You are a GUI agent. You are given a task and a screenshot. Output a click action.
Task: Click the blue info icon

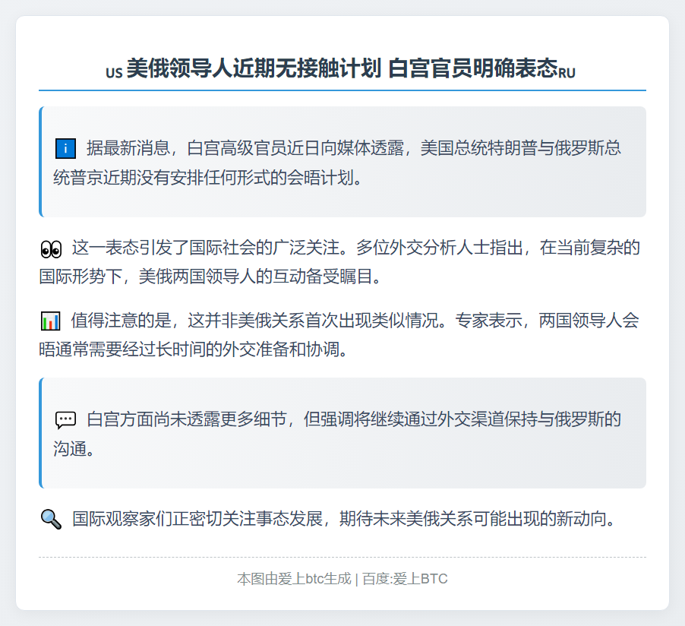tap(65, 148)
